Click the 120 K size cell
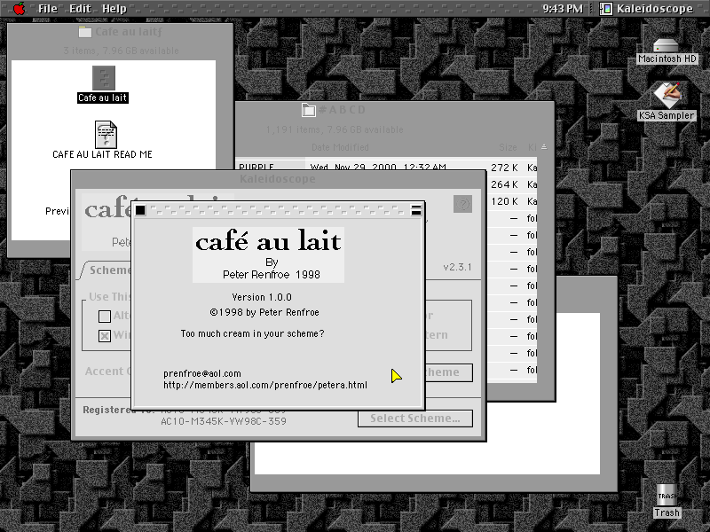The width and height of the screenshot is (710, 532). [x=504, y=201]
